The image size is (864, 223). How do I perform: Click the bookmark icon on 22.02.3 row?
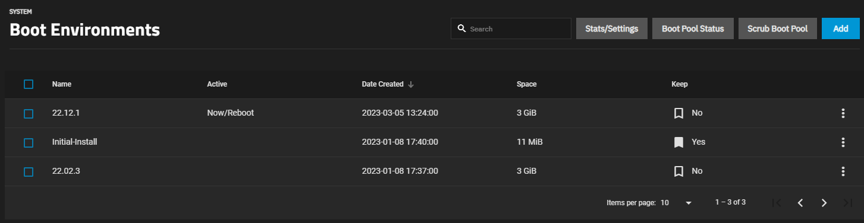[678, 171]
